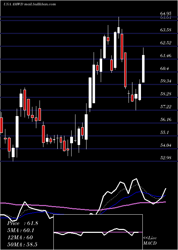The height and width of the screenshot is (250, 178).
Task: Click the '12MA : 60' readout
Action: [20, 237]
